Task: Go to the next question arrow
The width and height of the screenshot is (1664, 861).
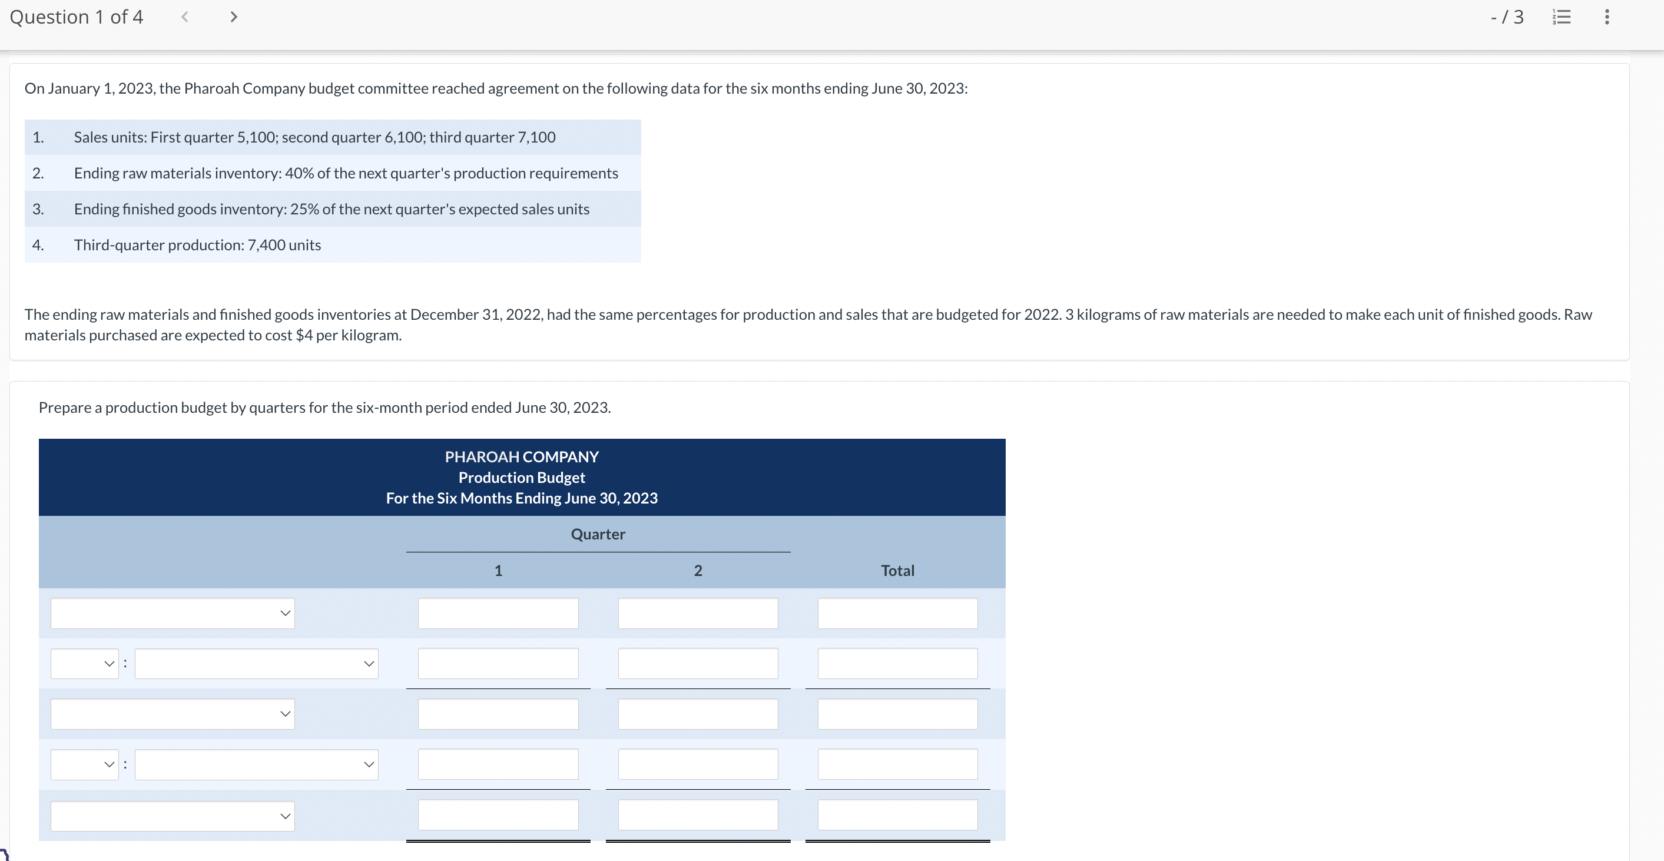Action: click(234, 17)
